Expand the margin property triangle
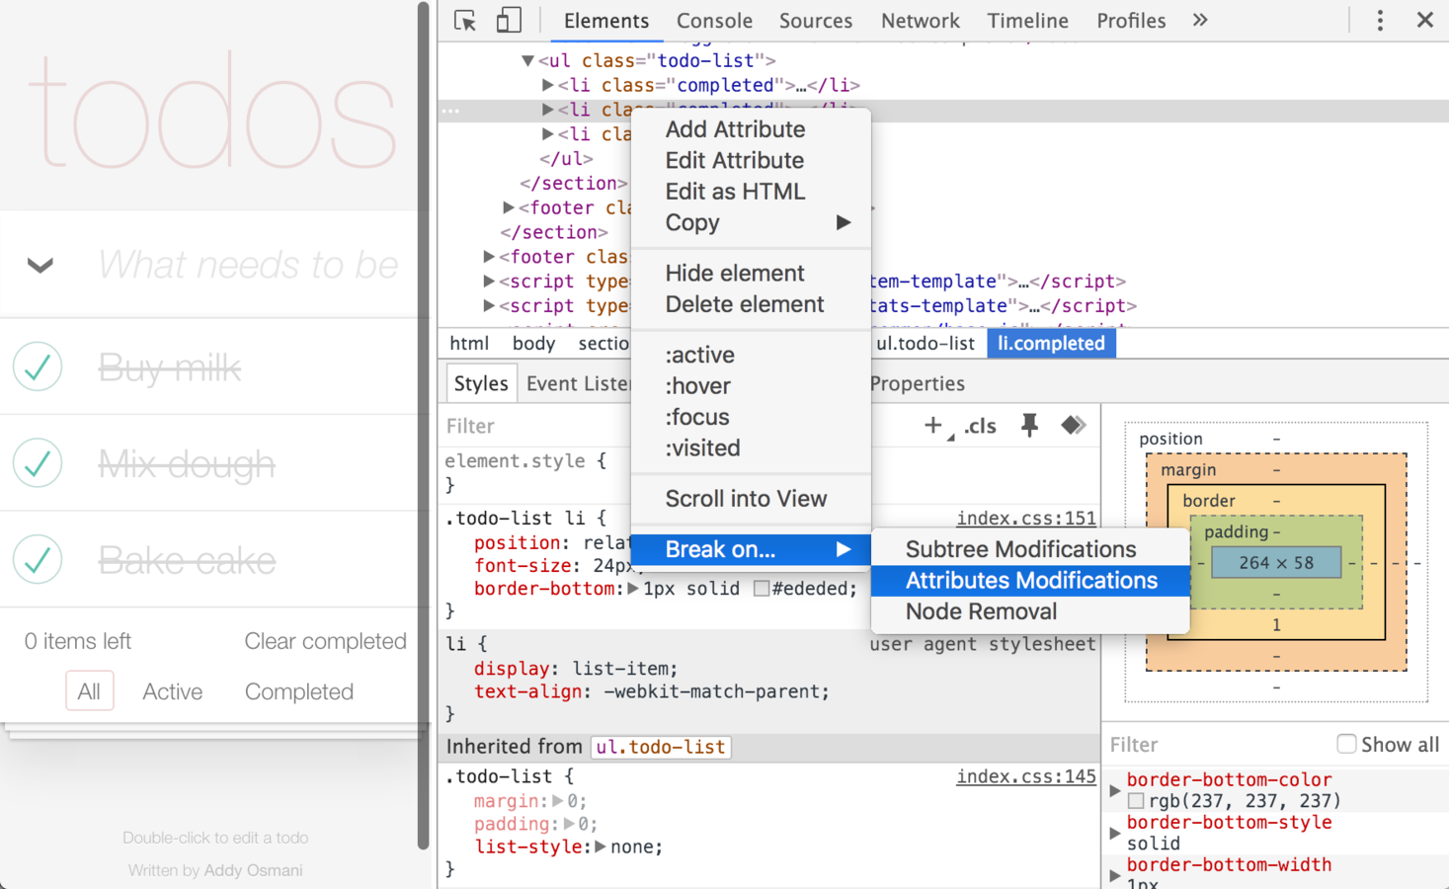1449x889 pixels. [x=558, y=801]
